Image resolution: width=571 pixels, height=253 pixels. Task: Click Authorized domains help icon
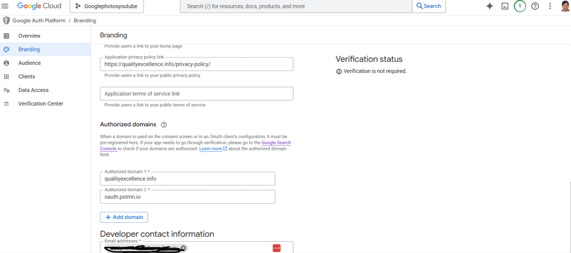coord(164,125)
